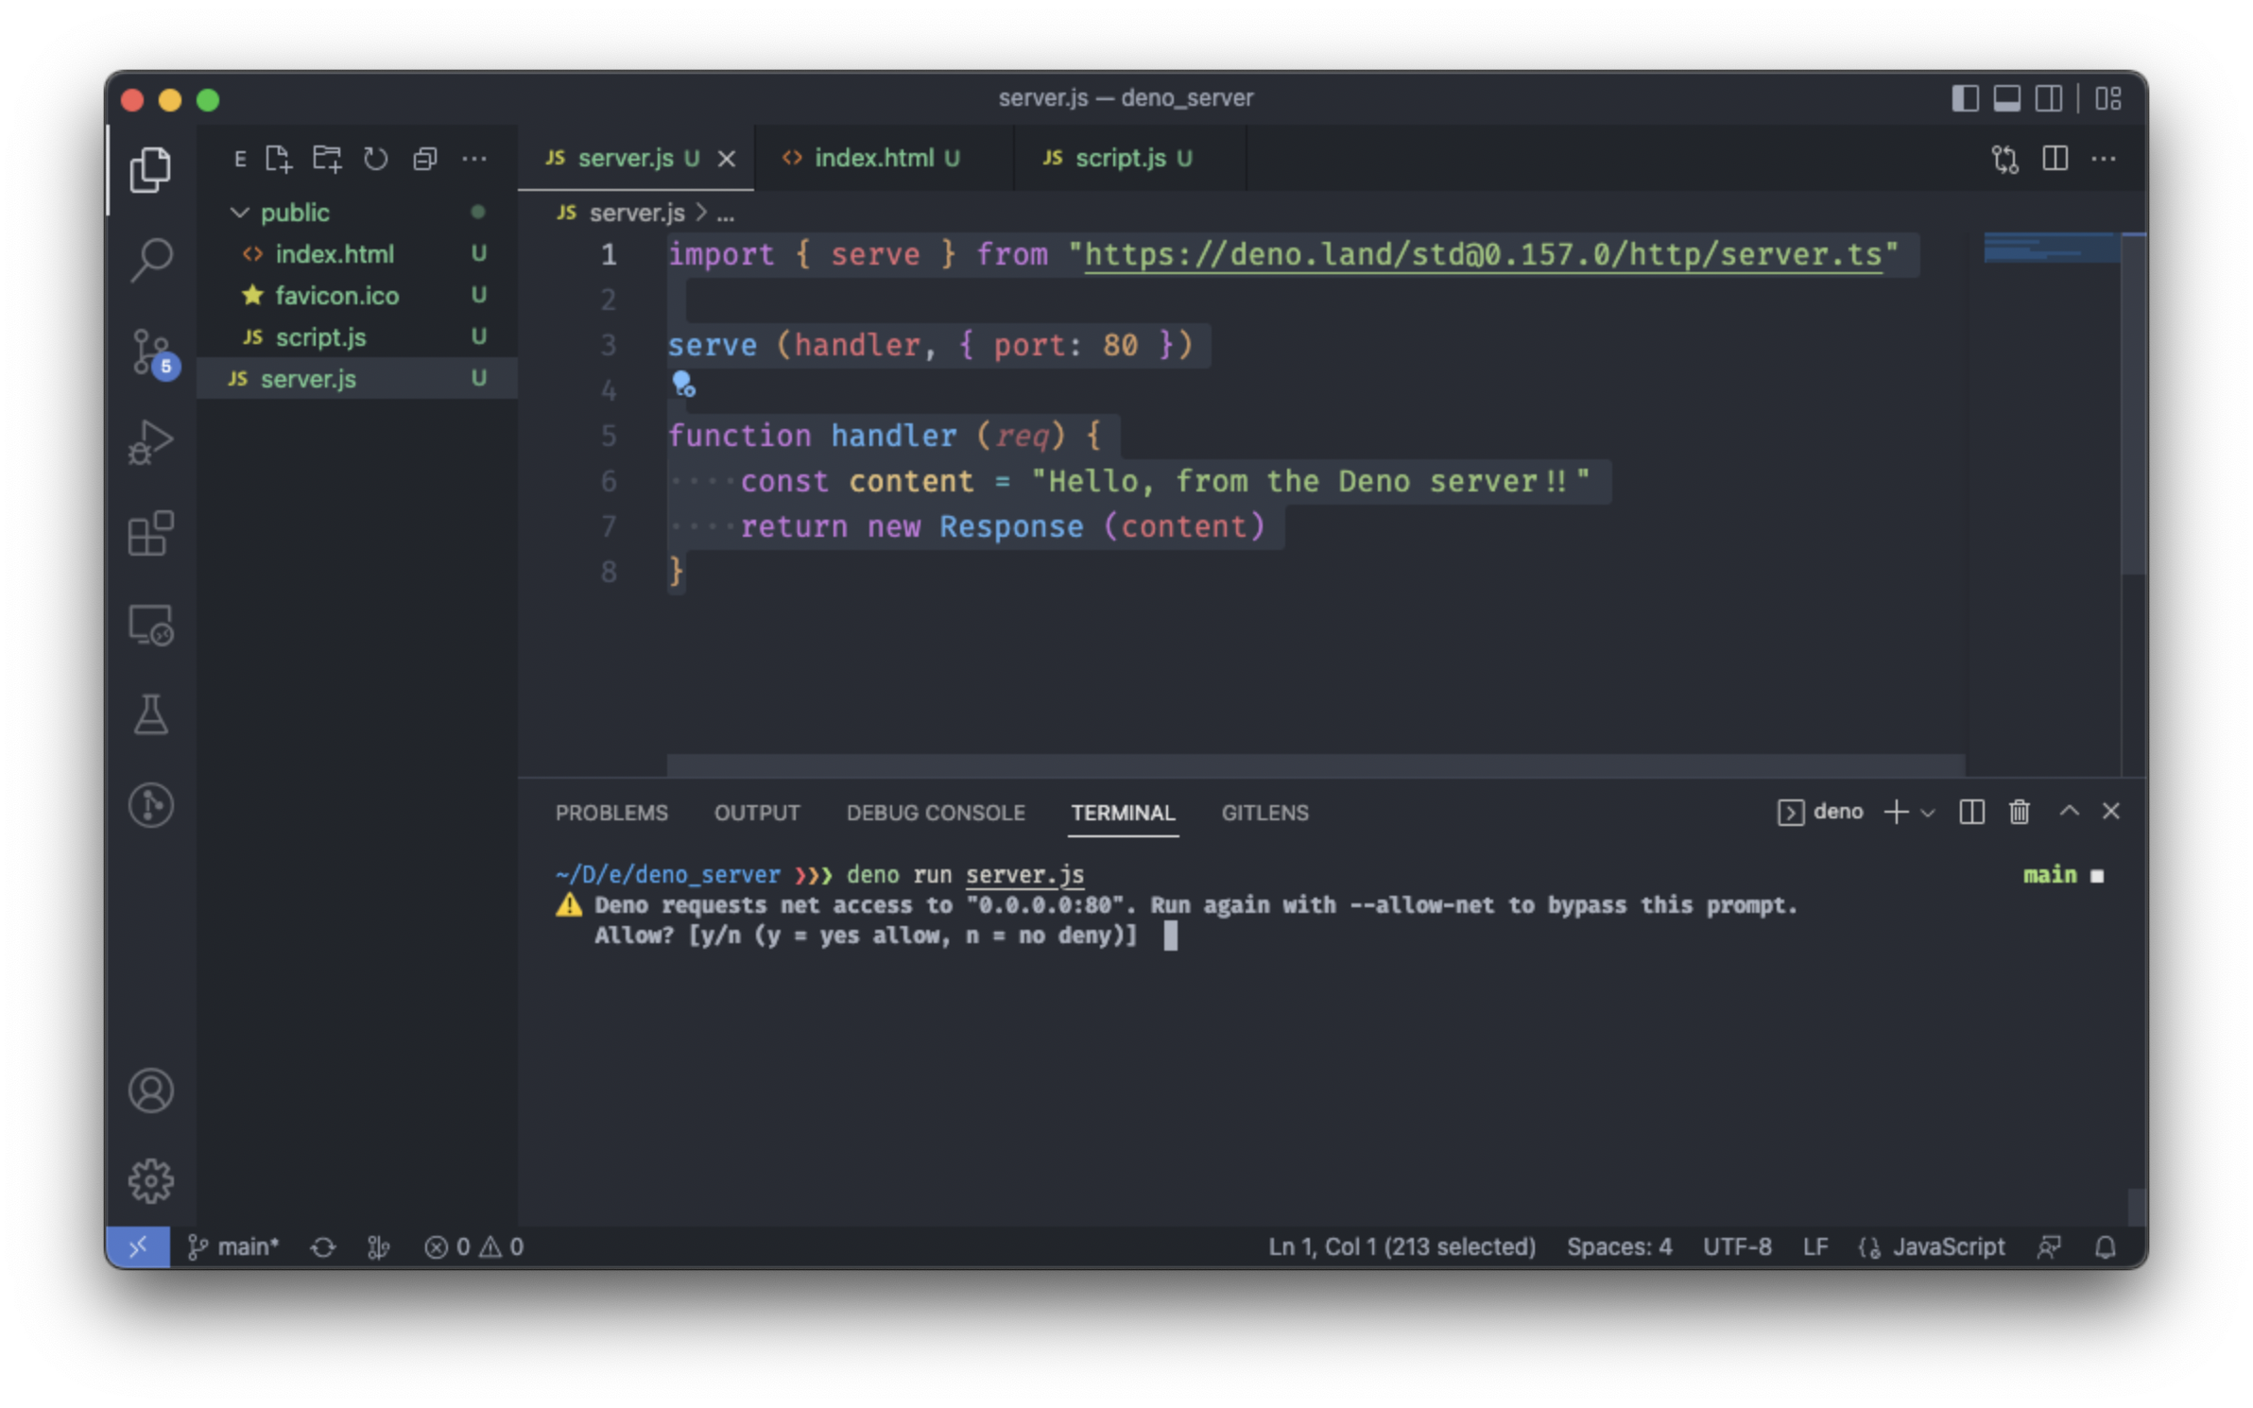Open script.js in explorer tree
Image resolution: width=2253 pixels, height=1408 pixels.
pos(356,337)
